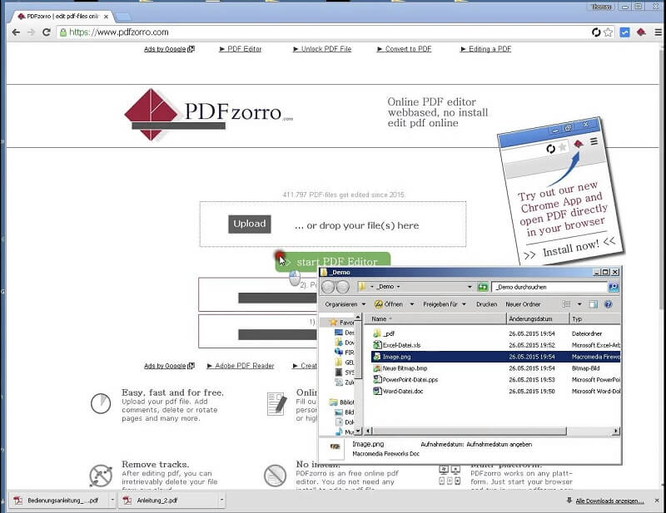Click the Upload button
The image size is (666, 513).
[x=248, y=224]
